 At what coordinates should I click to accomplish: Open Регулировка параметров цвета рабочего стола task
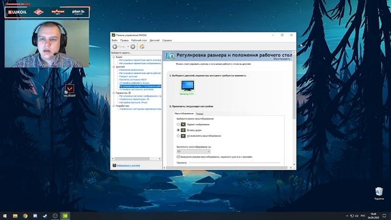coord(140,73)
